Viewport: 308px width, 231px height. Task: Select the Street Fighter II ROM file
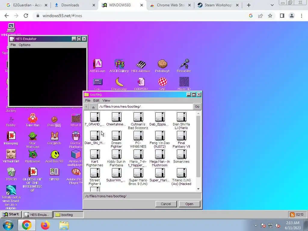pyautogui.click(x=95, y=177)
